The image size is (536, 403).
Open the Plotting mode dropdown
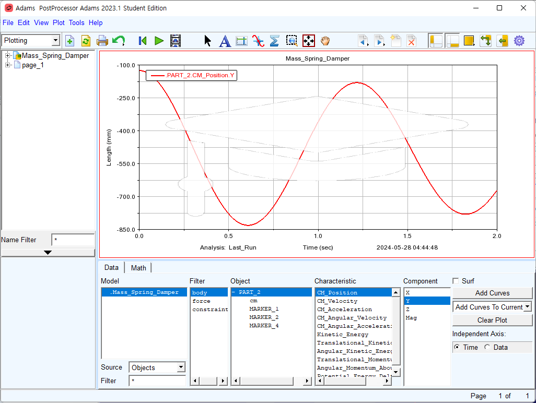[x=55, y=40]
